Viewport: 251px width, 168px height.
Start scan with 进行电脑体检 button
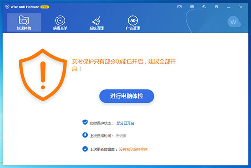(x=127, y=96)
